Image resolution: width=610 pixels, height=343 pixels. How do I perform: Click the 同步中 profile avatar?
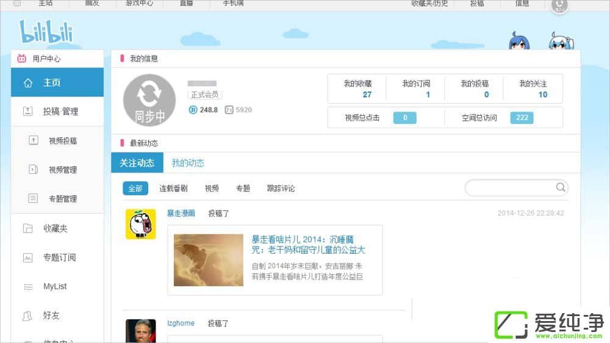tap(149, 100)
